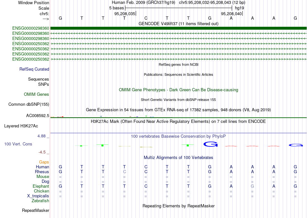The height and width of the screenshot is (218, 307).
Task: Click the OMIM Genes track label
Action: 37,94
